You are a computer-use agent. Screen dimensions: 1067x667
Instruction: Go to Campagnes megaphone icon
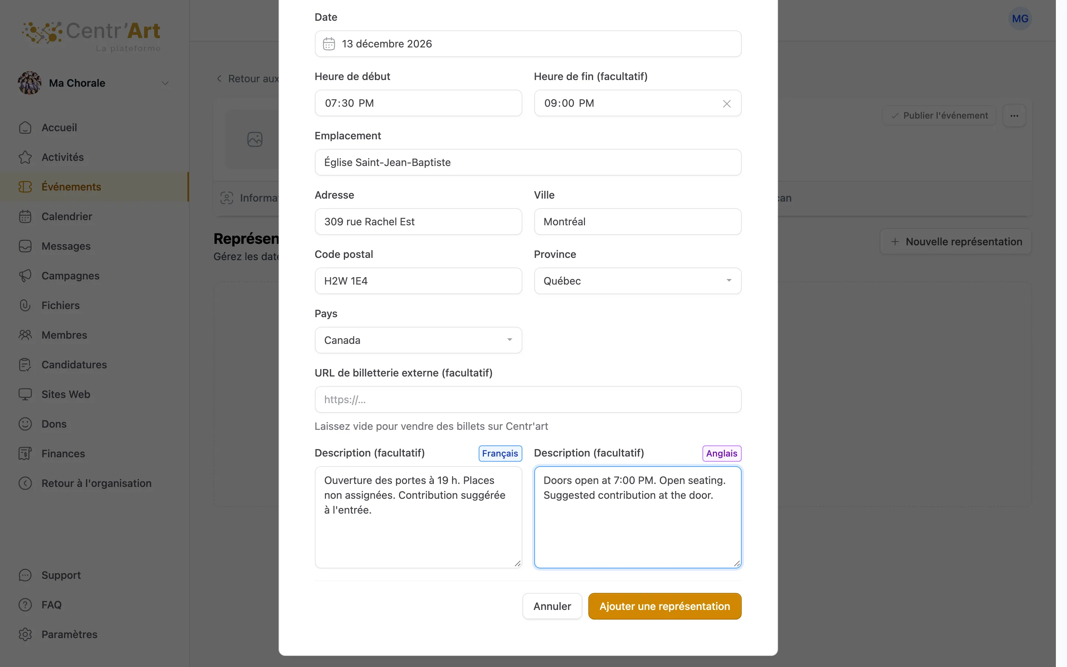click(x=25, y=276)
